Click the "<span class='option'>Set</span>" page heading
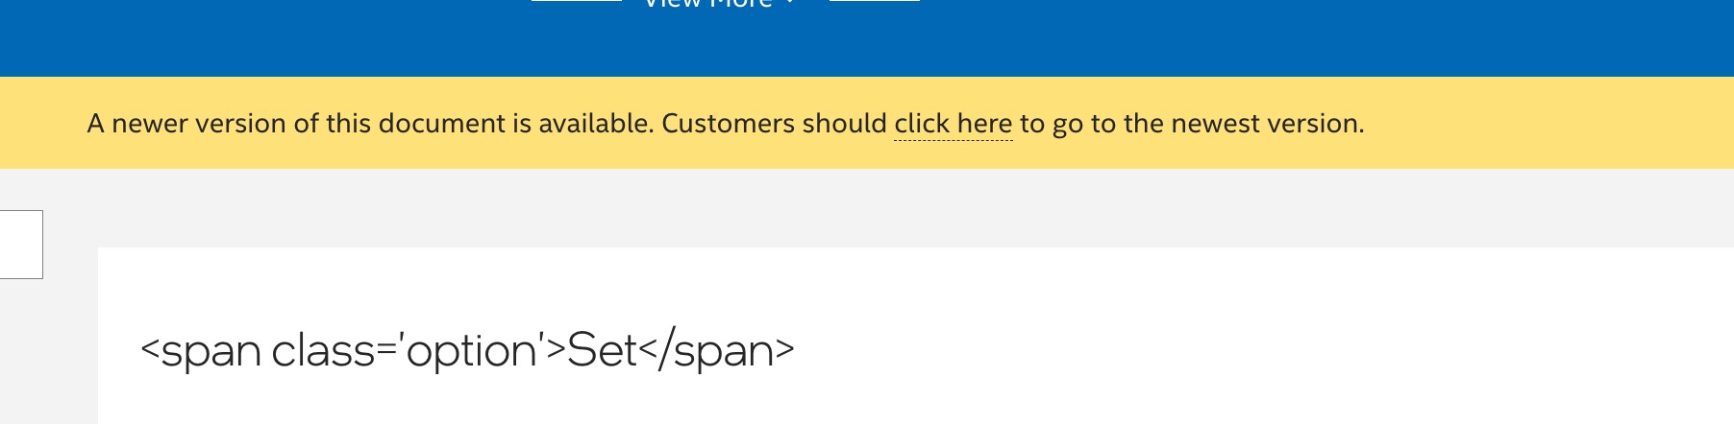 [x=467, y=350]
